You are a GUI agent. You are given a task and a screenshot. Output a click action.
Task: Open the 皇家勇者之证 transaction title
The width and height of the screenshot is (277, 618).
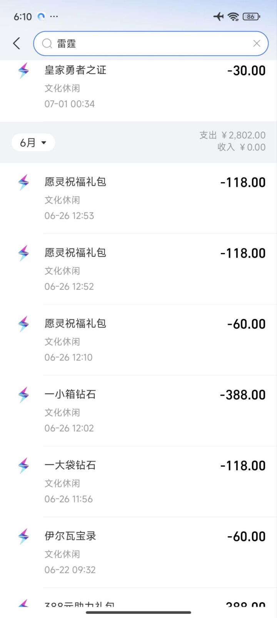click(75, 70)
